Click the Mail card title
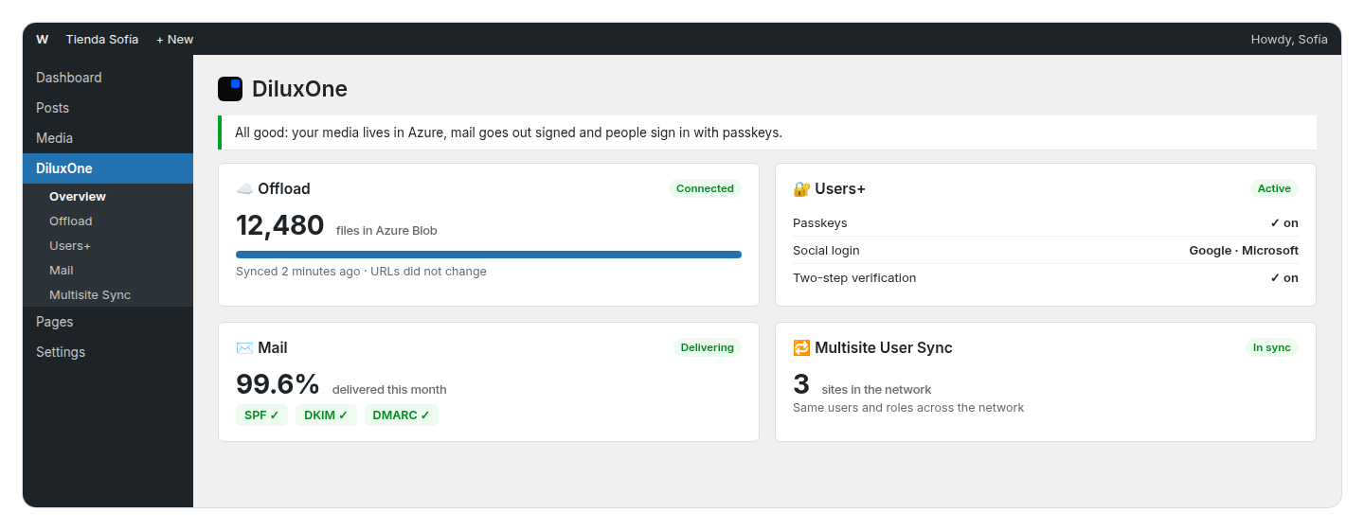 (273, 347)
